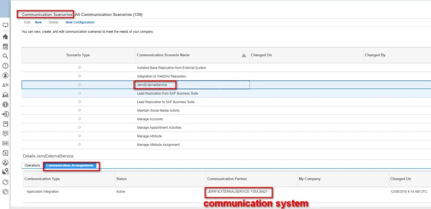Click the Delete toolbar button
The image size is (431, 209).
point(53,22)
